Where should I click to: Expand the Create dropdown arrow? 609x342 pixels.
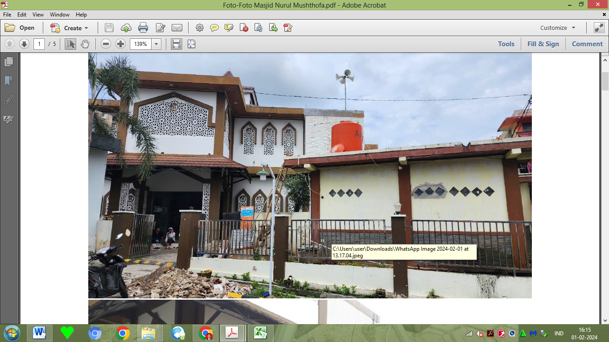pyautogui.click(x=86, y=28)
